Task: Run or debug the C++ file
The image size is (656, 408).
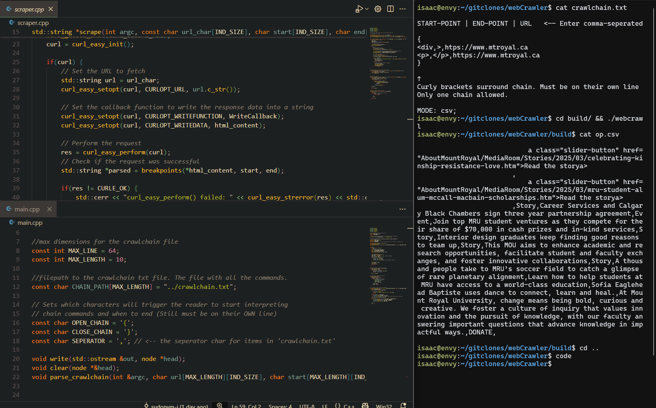Action: click(x=359, y=9)
